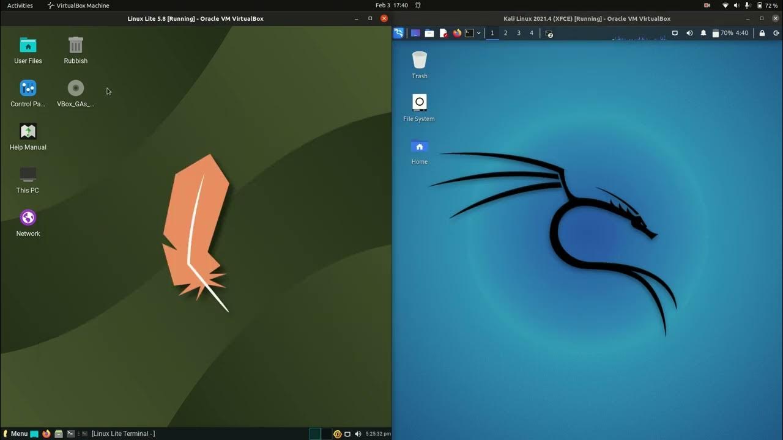Open the Feb 3 17:40 clock menu

[x=391, y=5]
